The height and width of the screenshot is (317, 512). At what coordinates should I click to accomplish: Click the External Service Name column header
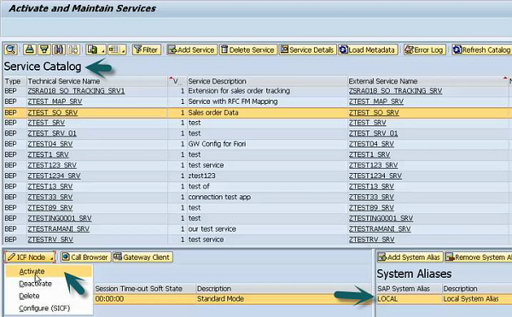tap(428, 81)
